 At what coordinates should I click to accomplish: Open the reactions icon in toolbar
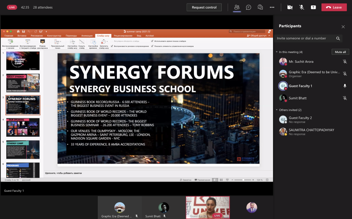click(x=260, y=7)
